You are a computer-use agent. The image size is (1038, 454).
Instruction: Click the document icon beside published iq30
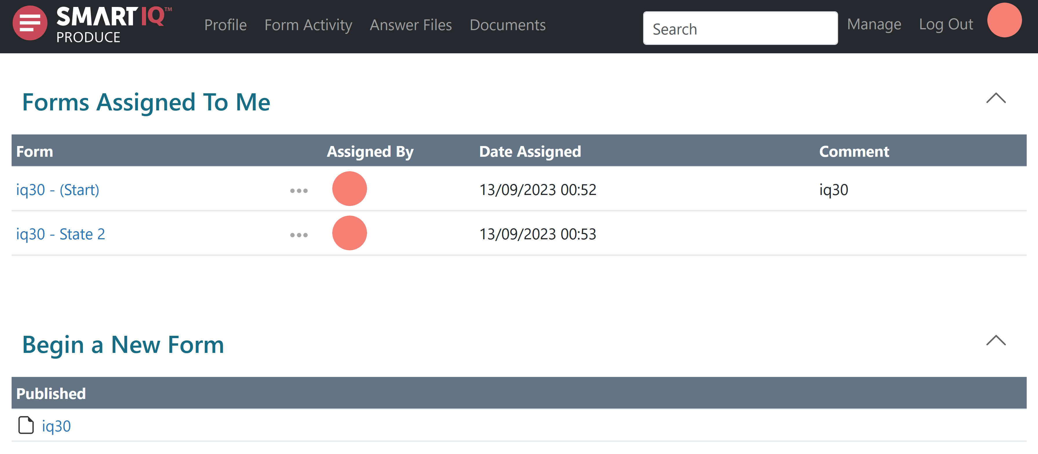(26, 425)
